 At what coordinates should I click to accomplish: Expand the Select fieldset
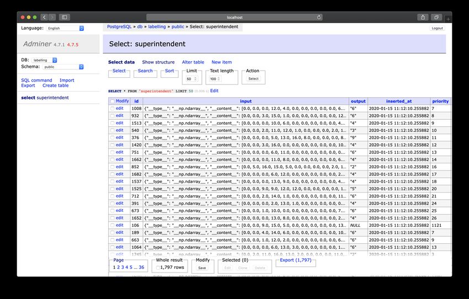(119, 71)
